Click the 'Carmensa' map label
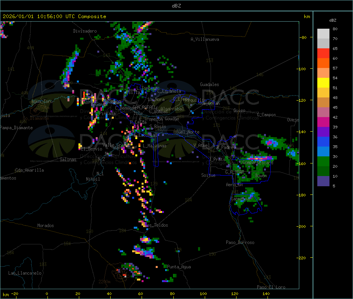This screenshot has width=353, height=299. (x=240, y=199)
